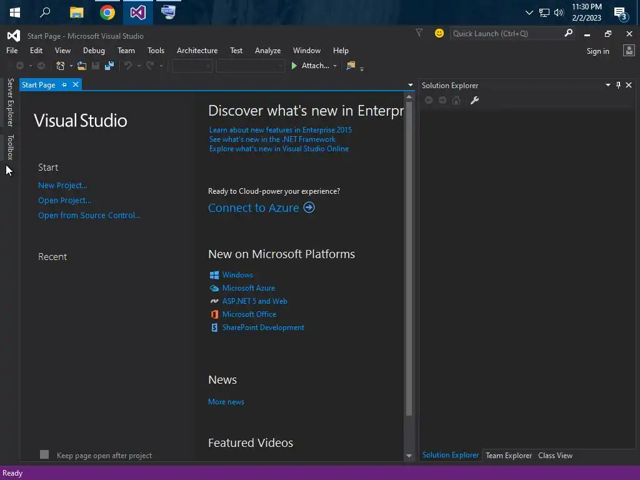Viewport: 640px width, 480px height.
Task: Click the Open File toolbar icon
Action: [82, 66]
